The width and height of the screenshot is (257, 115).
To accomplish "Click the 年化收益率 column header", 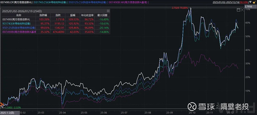I will coord(87,15).
